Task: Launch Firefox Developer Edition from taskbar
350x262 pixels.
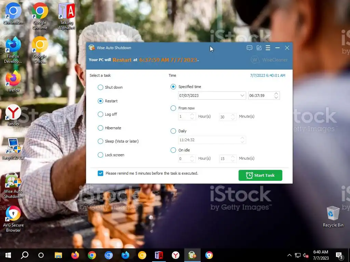Action: pos(125,255)
